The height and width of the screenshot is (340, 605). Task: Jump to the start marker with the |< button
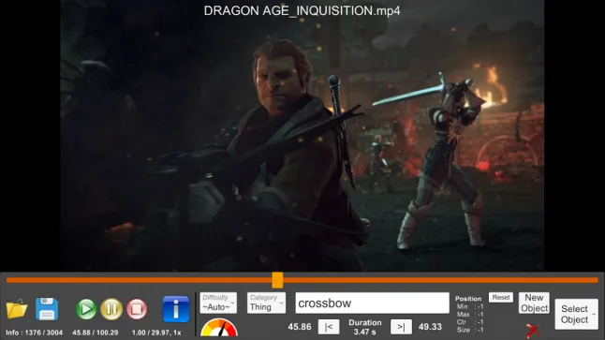pyautogui.click(x=329, y=327)
